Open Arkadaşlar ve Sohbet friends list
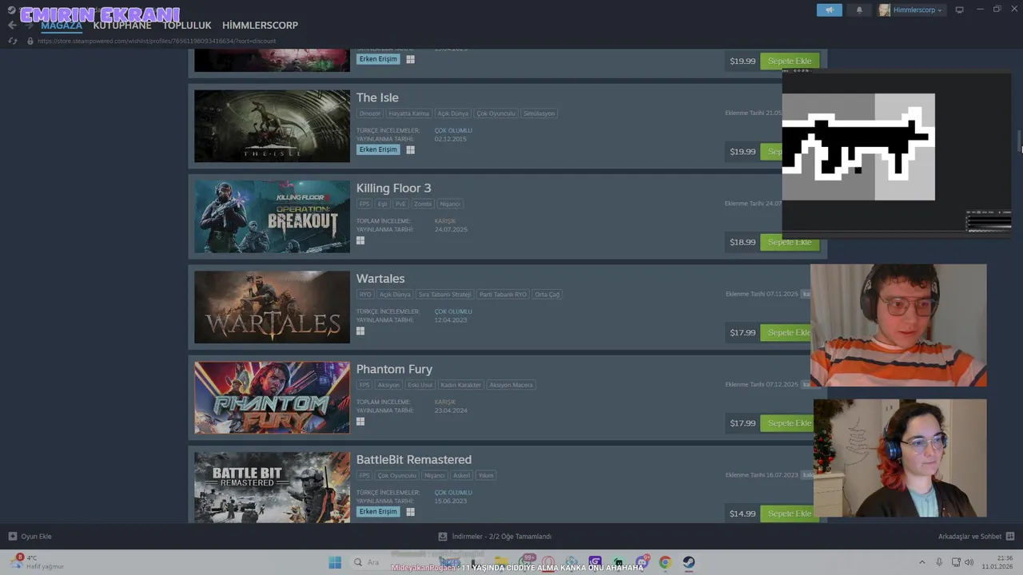 point(976,537)
